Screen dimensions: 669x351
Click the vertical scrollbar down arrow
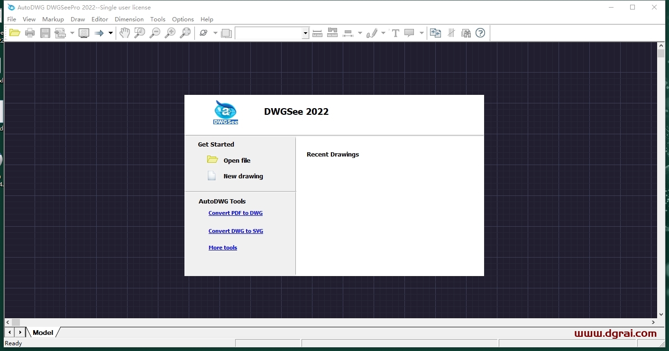661,314
